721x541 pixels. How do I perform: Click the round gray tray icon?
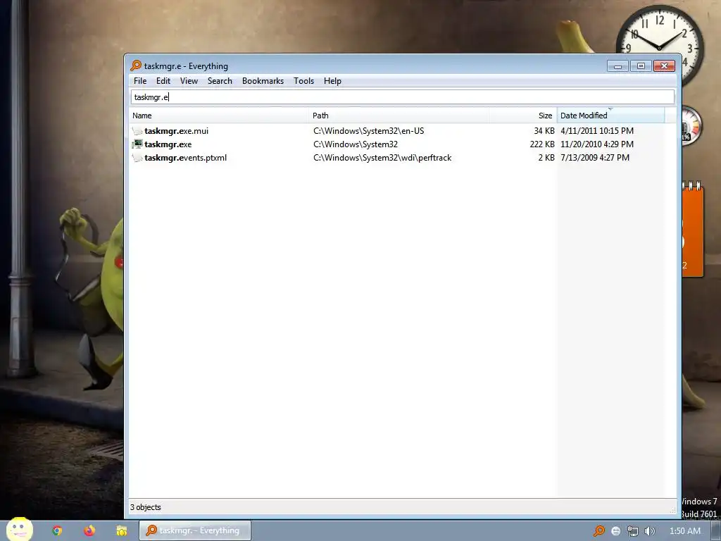pos(616,531)
